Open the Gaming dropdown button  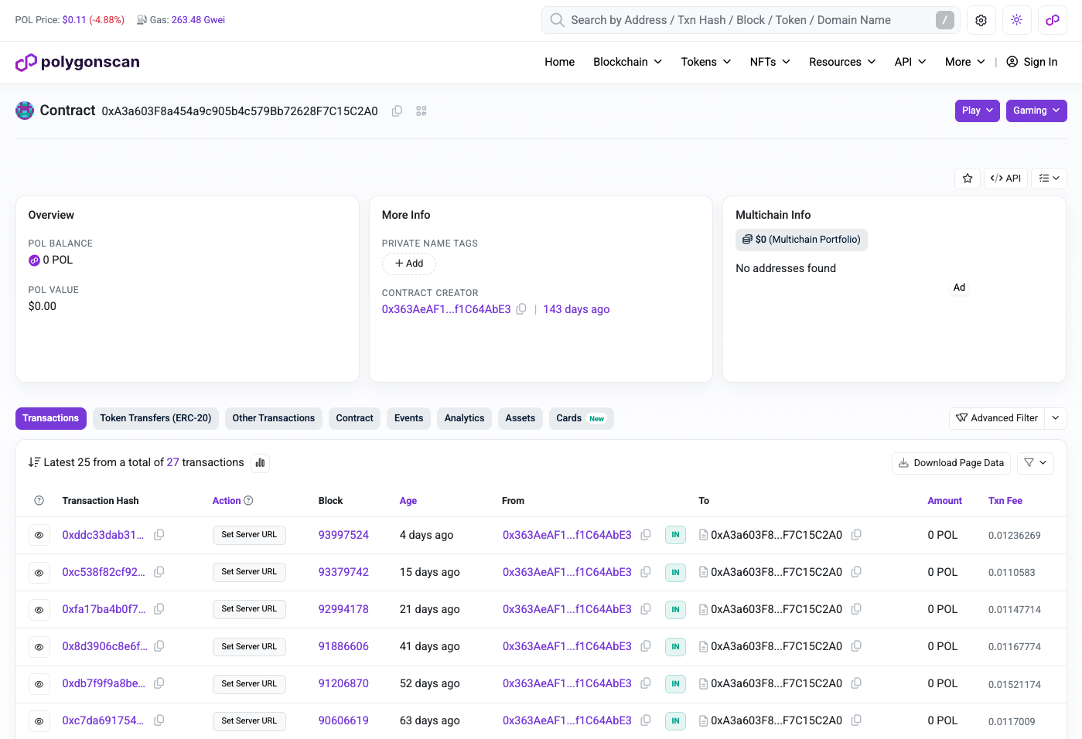[x=1036, y=111]
